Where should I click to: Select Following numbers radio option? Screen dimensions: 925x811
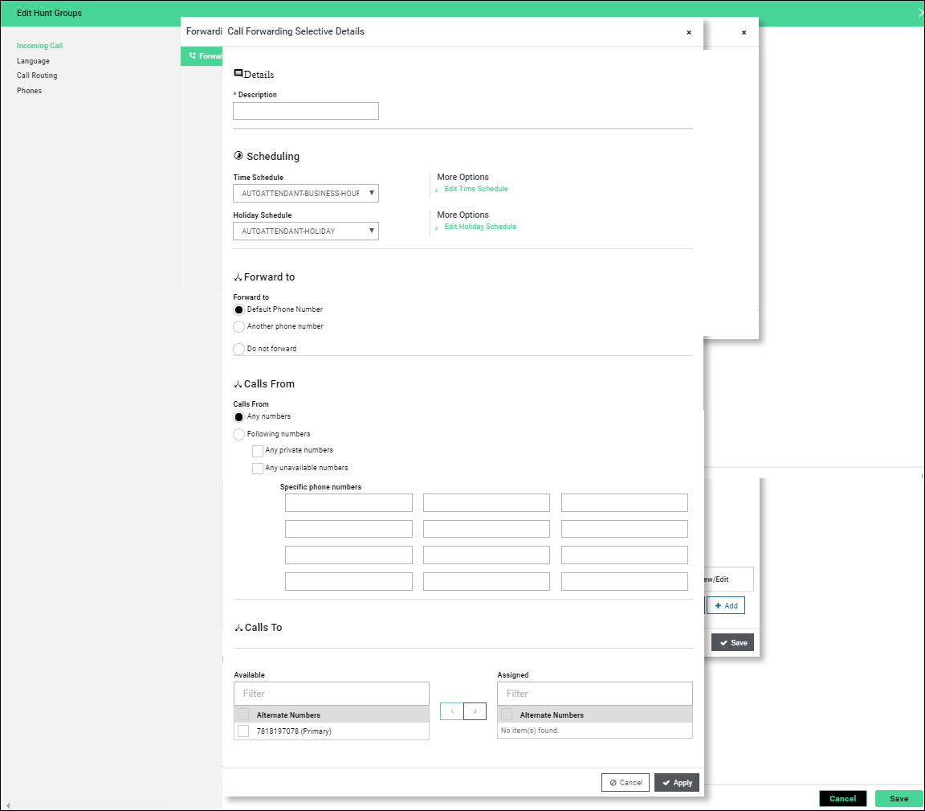(x=238, y=435)
